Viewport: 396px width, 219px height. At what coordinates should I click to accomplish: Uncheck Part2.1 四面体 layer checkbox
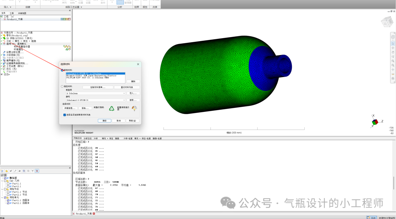(8, 203)
